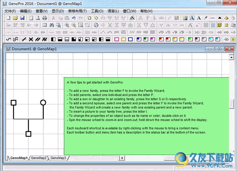237x171 pixels.
Task: Click the printer icon
Action: coord(45,18)
